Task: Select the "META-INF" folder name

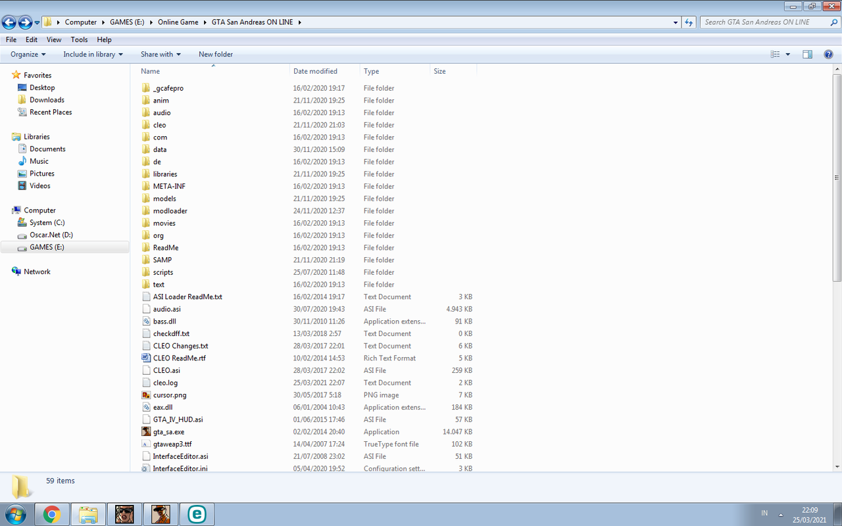Action: pos(169,187)
